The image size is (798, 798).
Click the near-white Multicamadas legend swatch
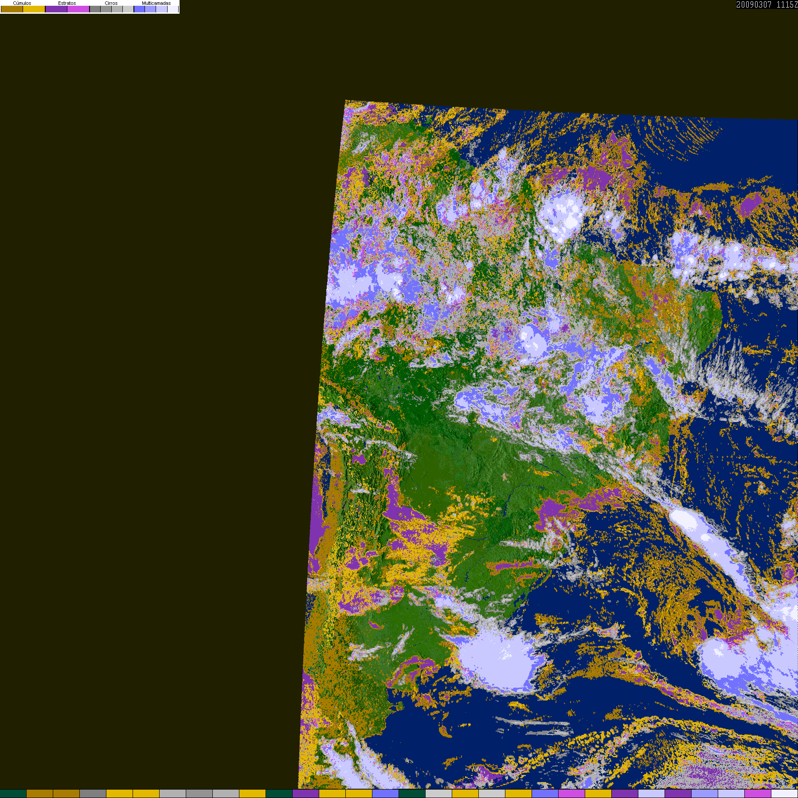[173, 9]
